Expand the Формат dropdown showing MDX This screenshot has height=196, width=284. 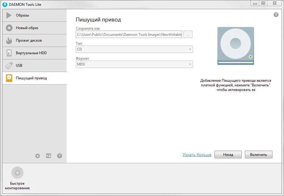[134, 64]
